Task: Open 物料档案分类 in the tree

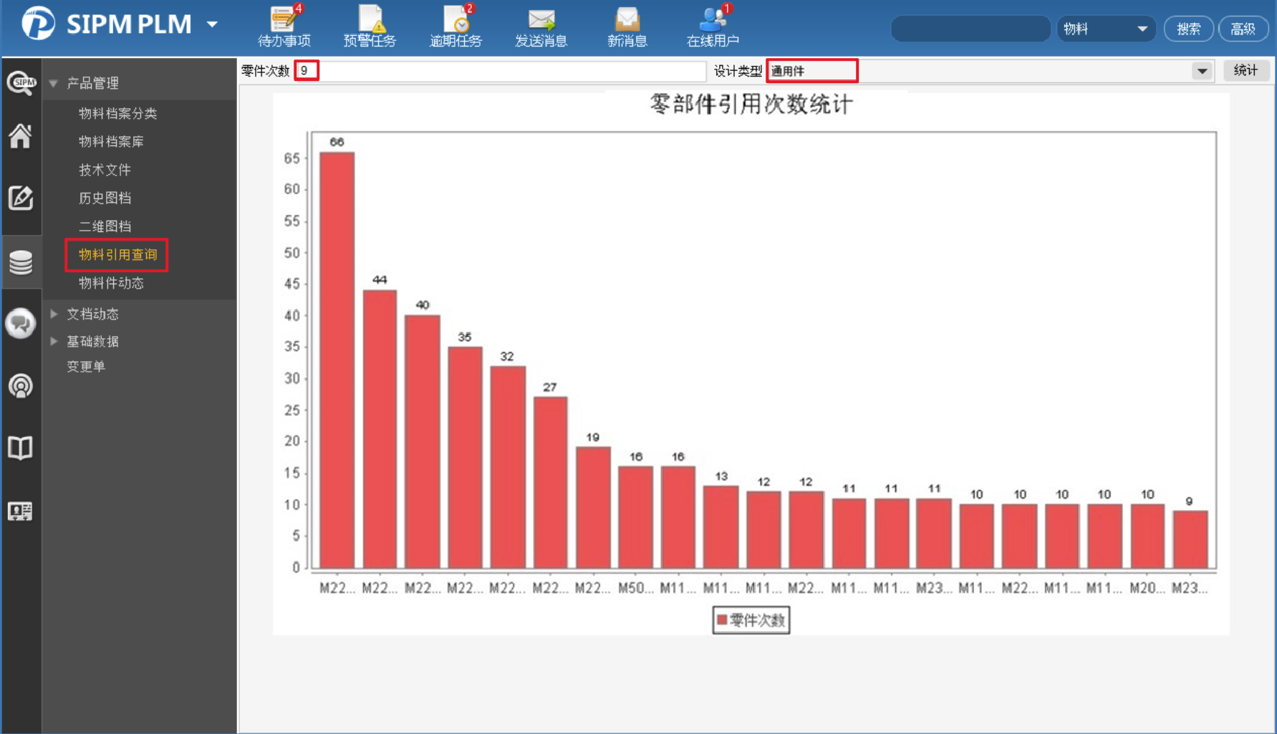Action: click(117, 113)
